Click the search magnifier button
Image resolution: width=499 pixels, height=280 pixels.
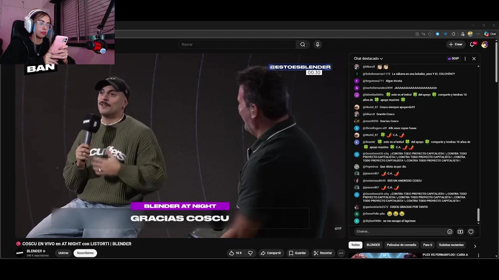[303, 44]
